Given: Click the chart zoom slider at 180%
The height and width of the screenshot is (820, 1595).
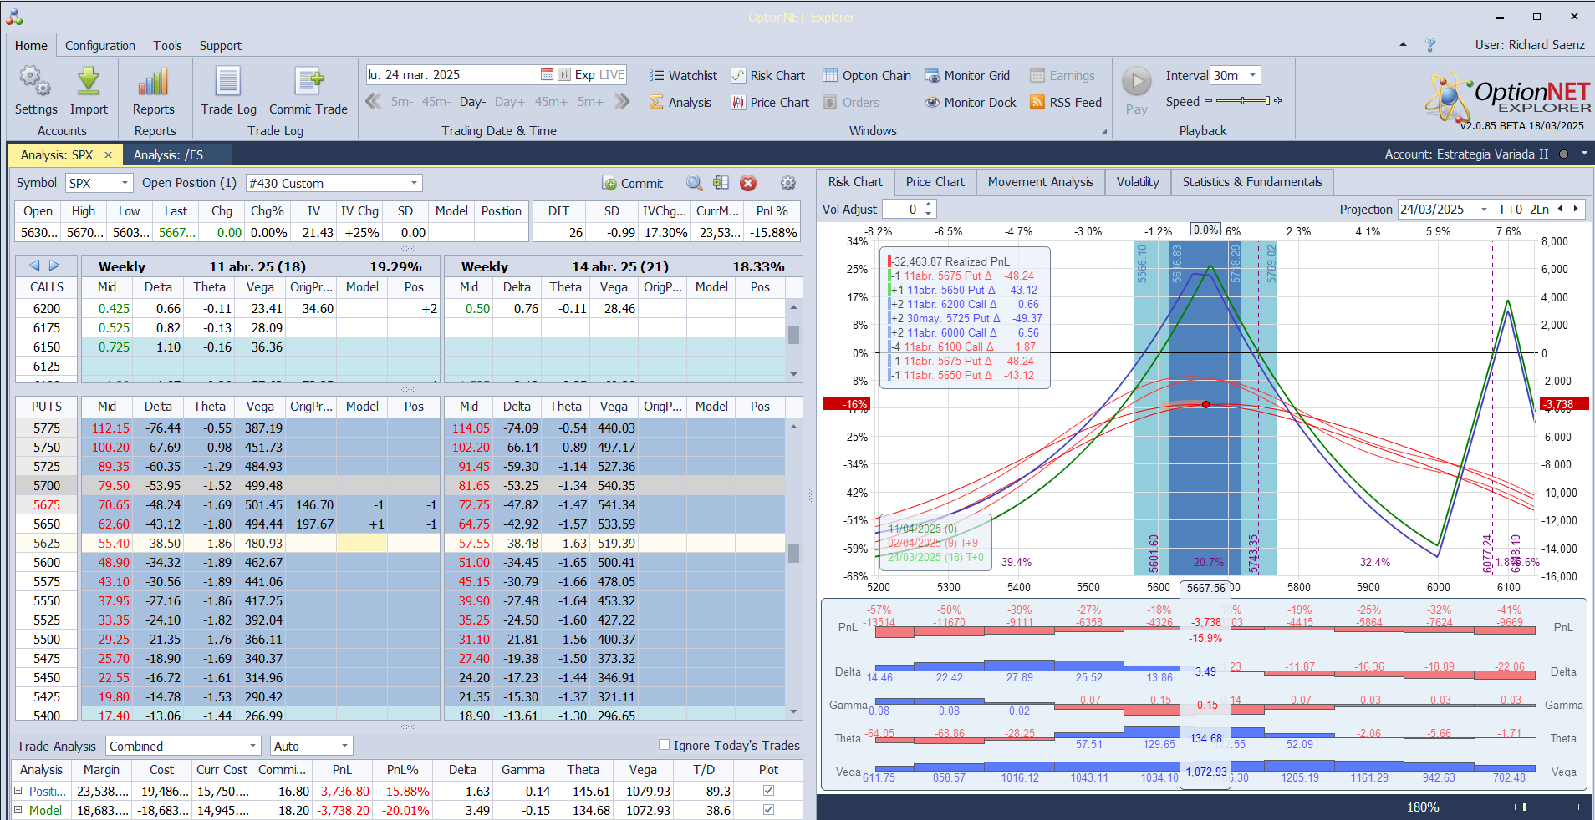Looking at the screenshot, I should (1514, 807).
